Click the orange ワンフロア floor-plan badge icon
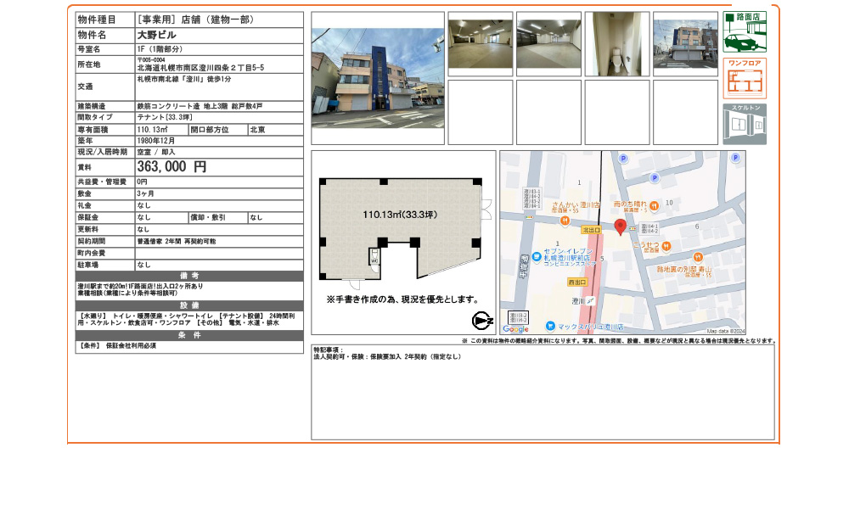The image size is (849, 509). (745, 76)
